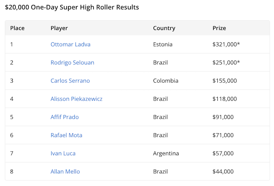Viewport: 274px width, 186px height.
Task: Click the Colombia country cell
Action: 166,80
